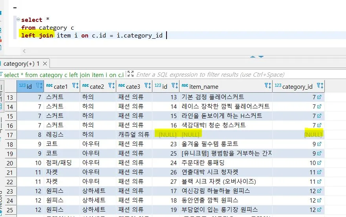Follow category_id link in row 22
The height and width of the screenshot is (217, 346).
click(x=319, y=182)
